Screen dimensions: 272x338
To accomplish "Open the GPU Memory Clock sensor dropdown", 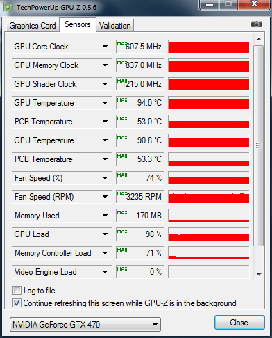I will point(62,65).
